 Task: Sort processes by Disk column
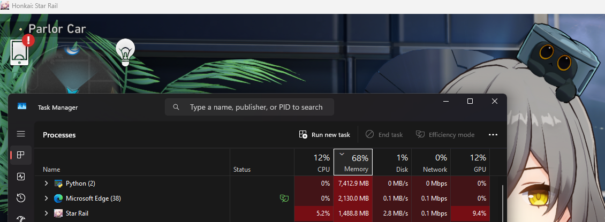(392, 162)
